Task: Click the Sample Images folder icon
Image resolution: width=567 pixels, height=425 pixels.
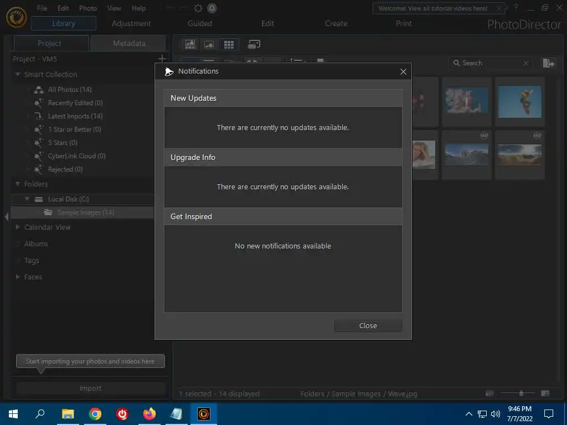Action: point(48,212)
